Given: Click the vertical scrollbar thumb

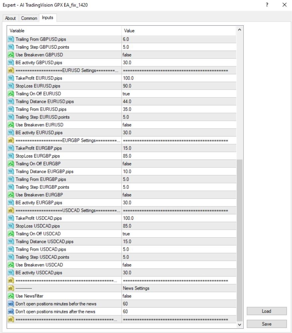Looking at the screenshot, I should 239,240.
